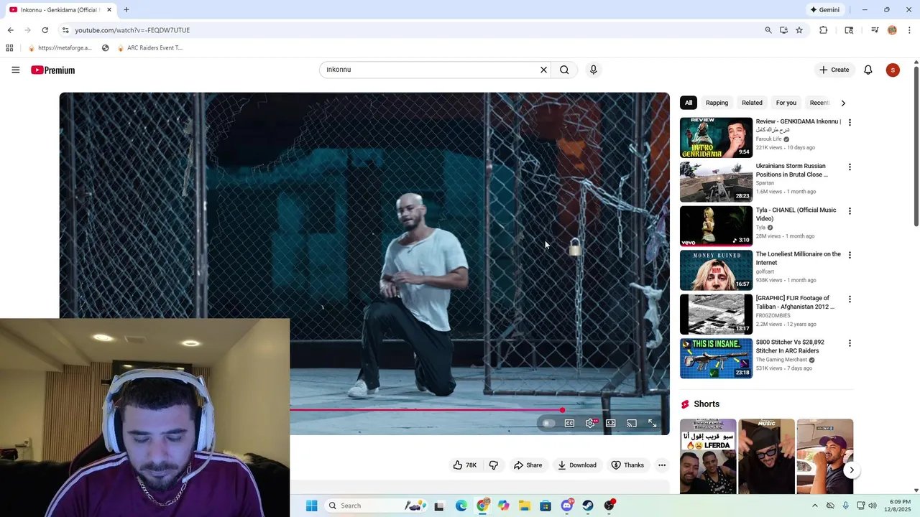The width and height of the screenshot is (920, 517).
Task: Open the YouTube hamburger guide menu
Action: click(15, 70)
